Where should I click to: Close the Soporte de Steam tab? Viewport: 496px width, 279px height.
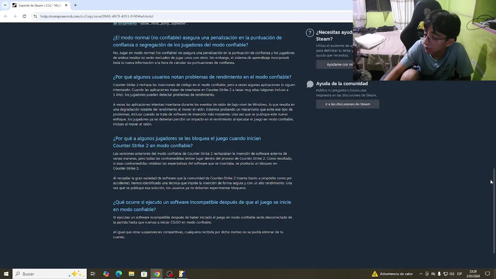[66, 5]
